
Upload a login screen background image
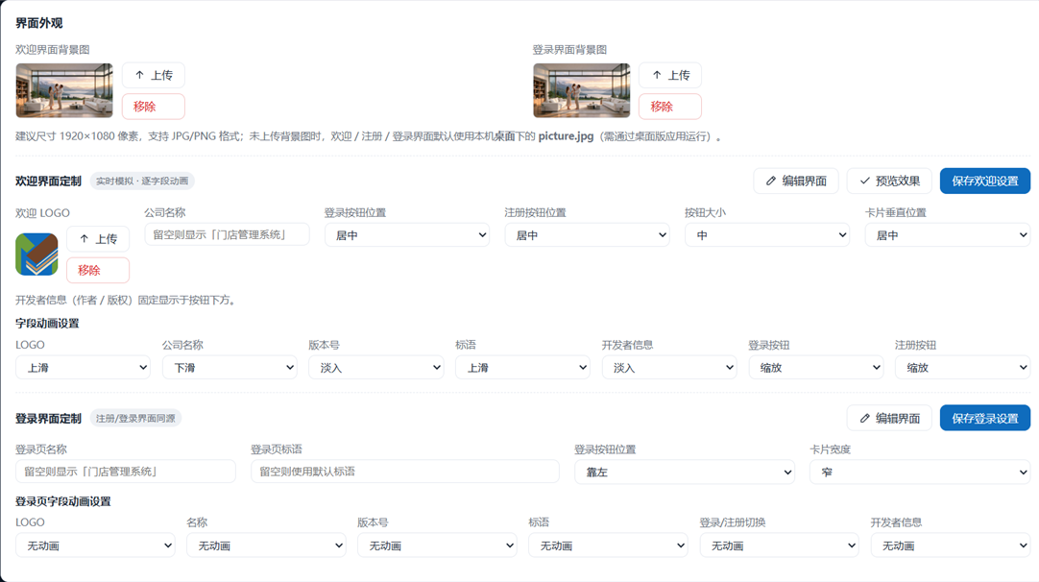point(670,75)
